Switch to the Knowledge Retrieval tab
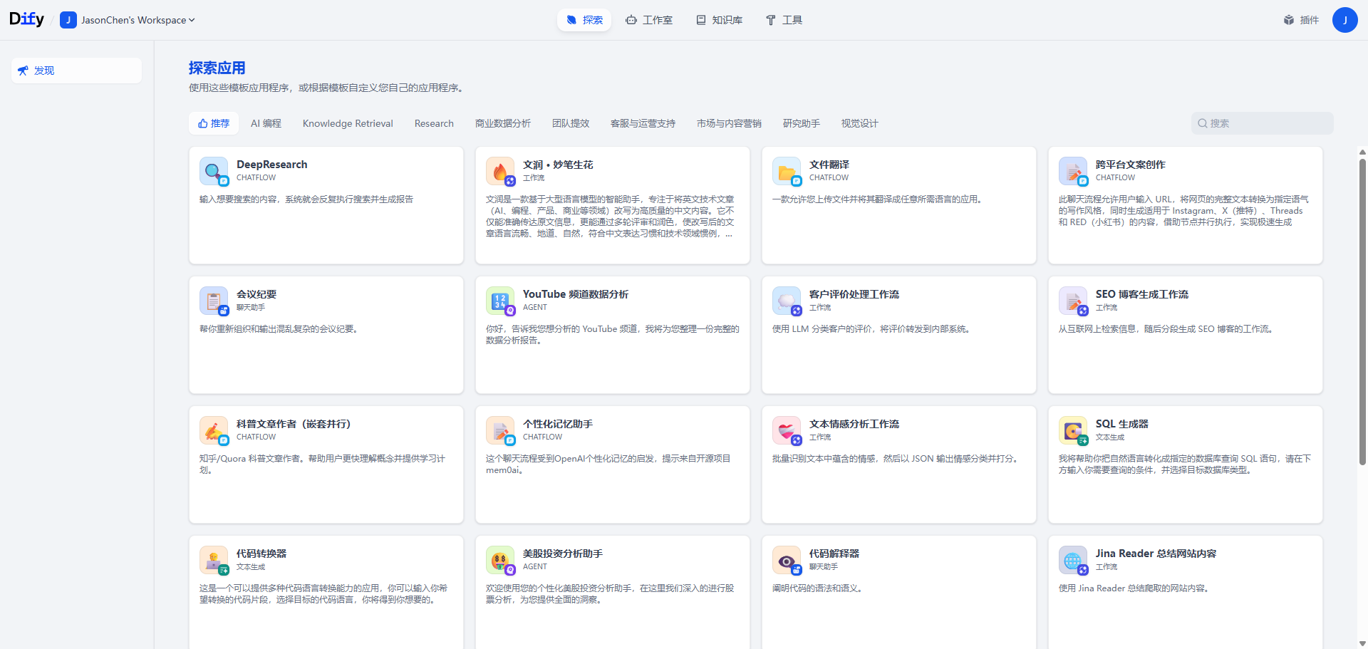This screenshot has height=649, width=1368. [347, 123]
